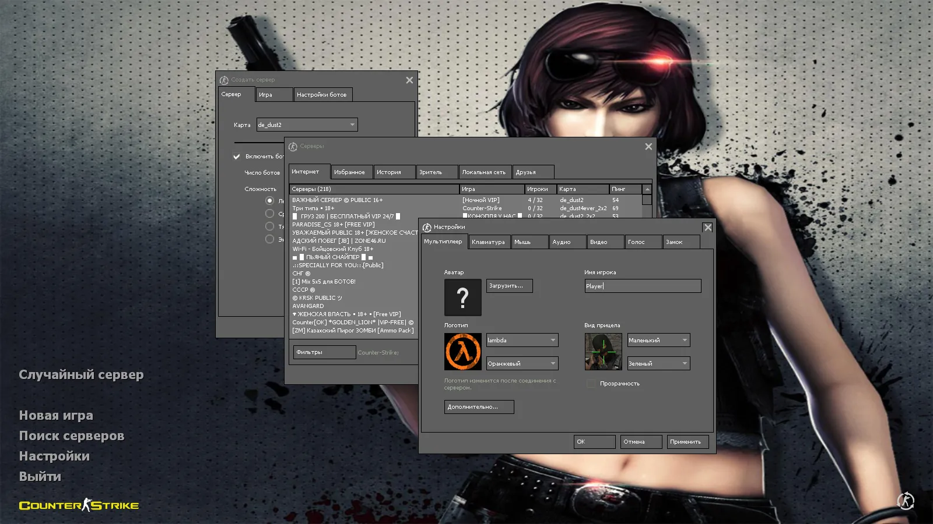Viewport: 933px width, 524px height.
Task: Click the avatar question mark image
Action: click(462, 298)
